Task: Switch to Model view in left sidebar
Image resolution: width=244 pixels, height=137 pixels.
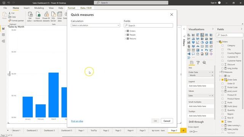Action: tap(3, 41)
